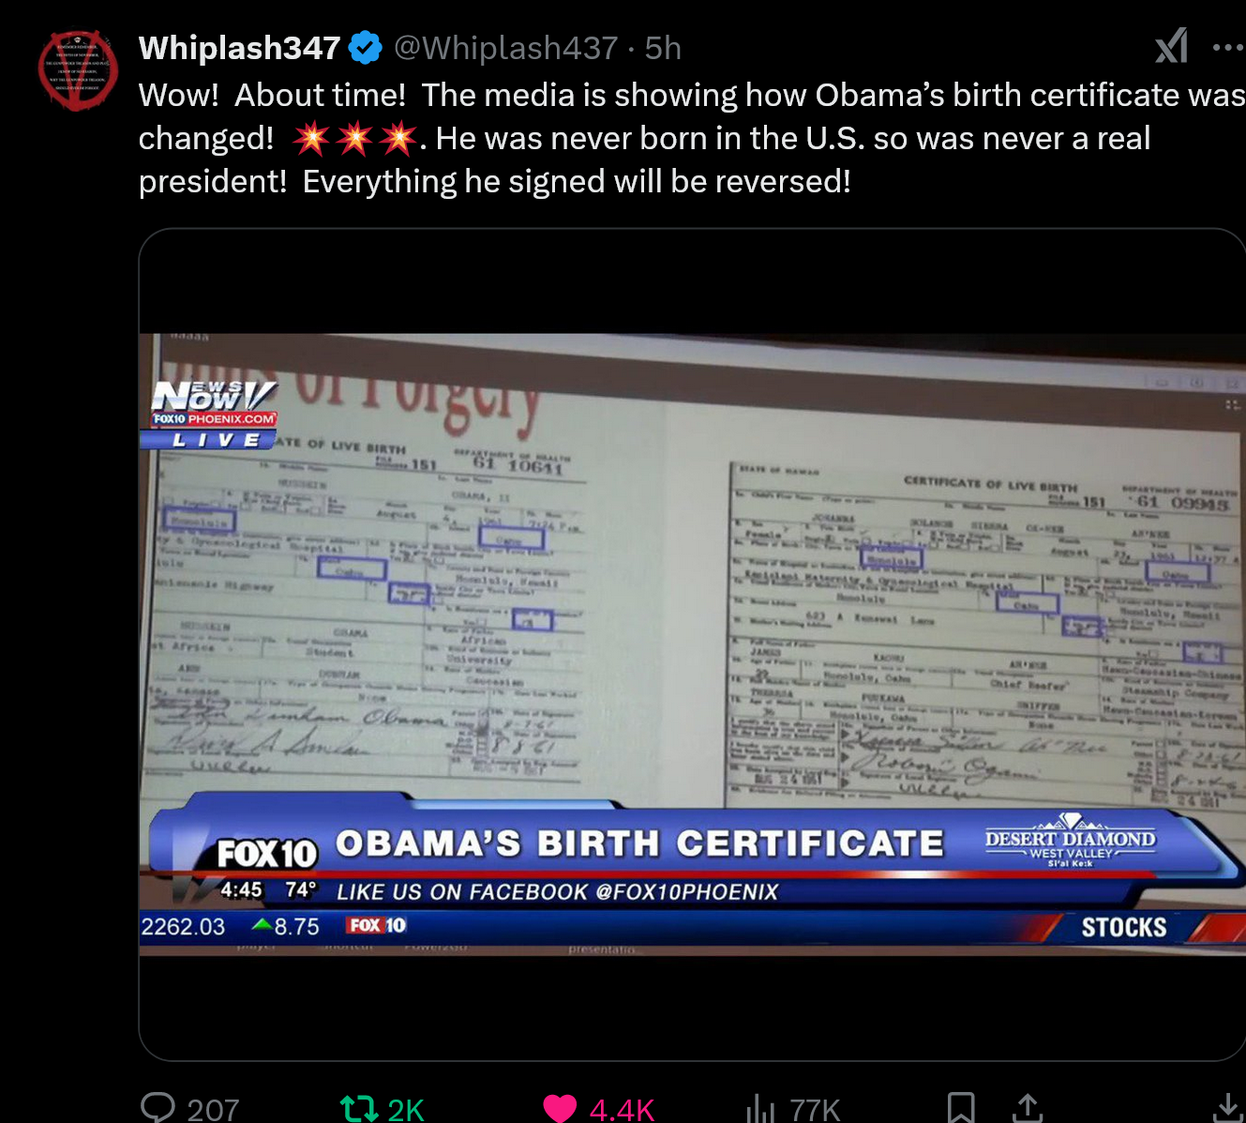Click the 207 replies count
Viewport: 1246px width, 1123px height.
tap(213, 1110)
